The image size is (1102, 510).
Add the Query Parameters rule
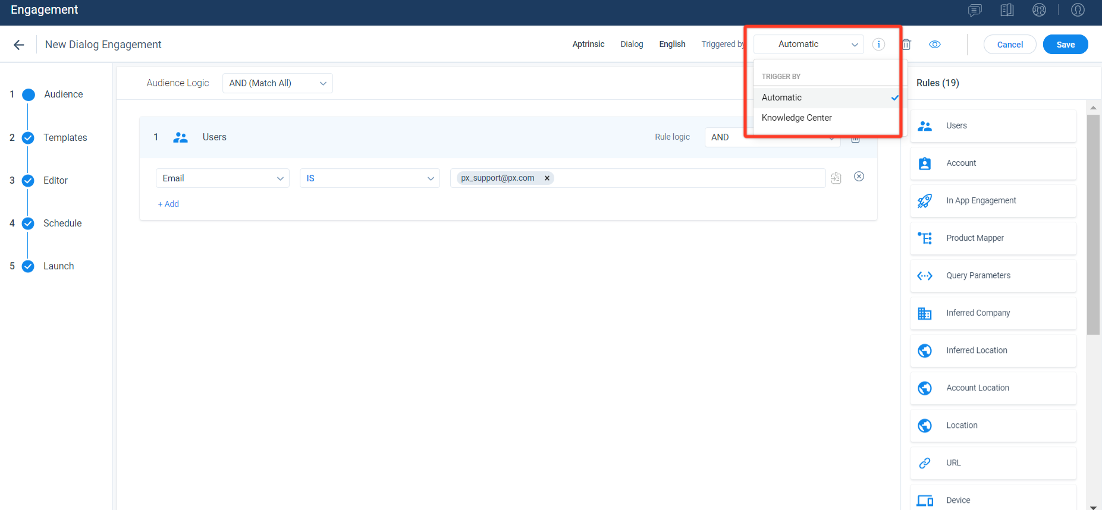click(993, 276)
